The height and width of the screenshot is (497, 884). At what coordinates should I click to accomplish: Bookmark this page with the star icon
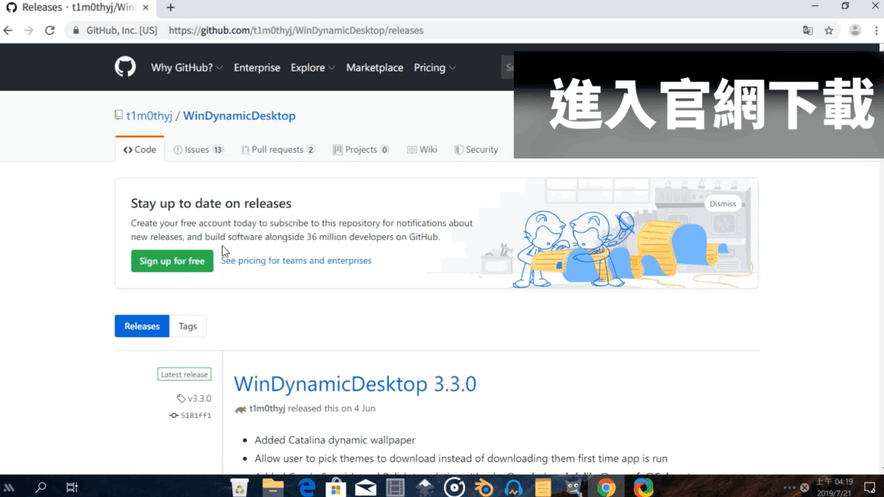point(829,30)
